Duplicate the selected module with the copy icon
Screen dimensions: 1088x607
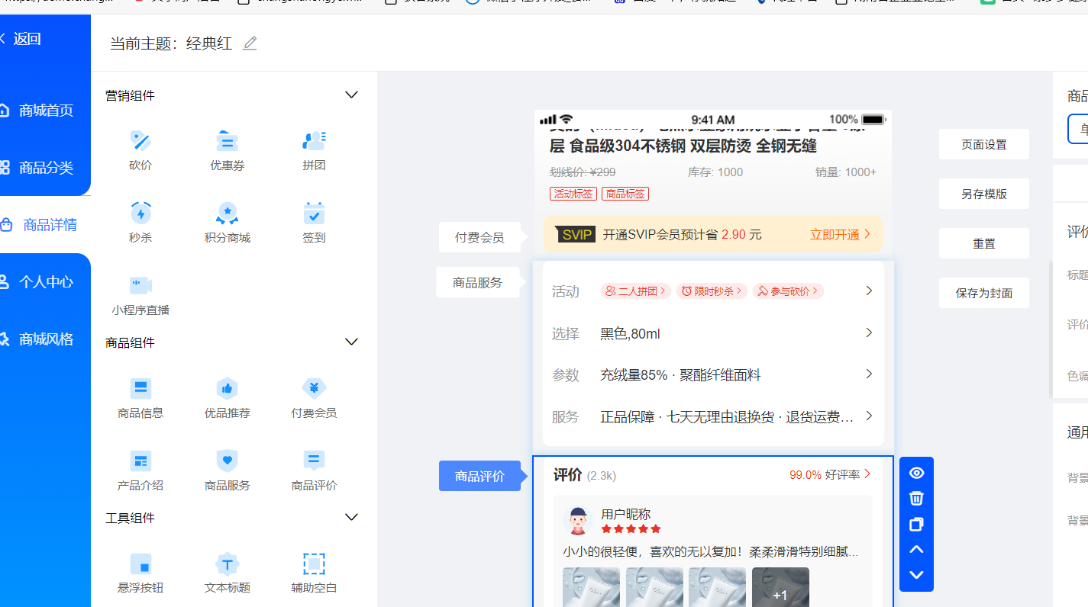[917, 524]
